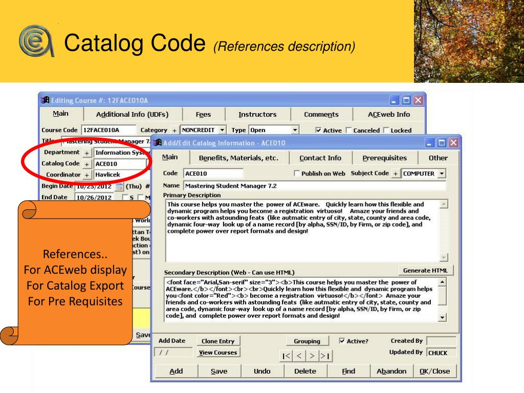Viewport: 524px width, 393px height.
Task: Toggle the Locked checkbox
Action: [x=386, y=130]
